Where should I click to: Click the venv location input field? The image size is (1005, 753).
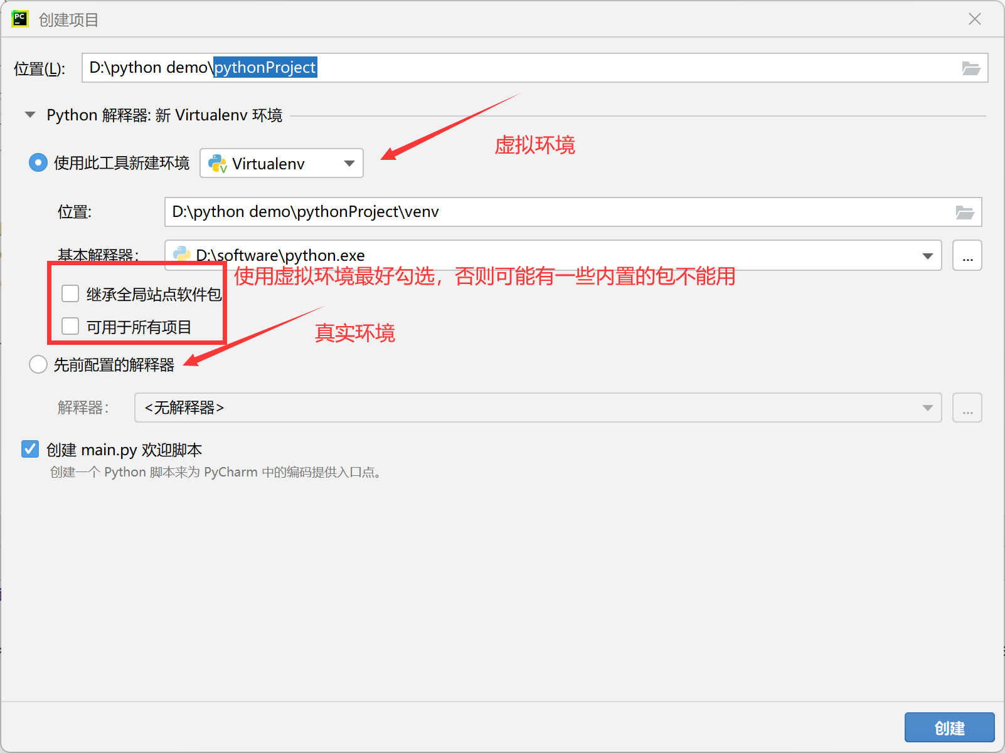573,212
